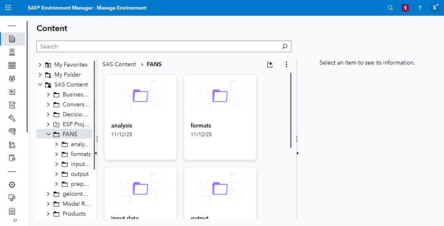Select Busines... folder in the tree
The width and height of the screenshot is (444, 226).
tap(75, 94)
